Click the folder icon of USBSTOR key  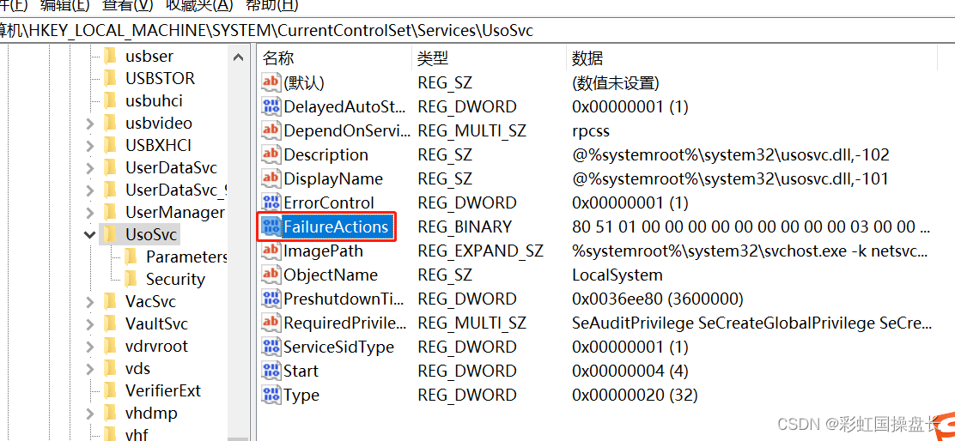click(x=110, y=78)
